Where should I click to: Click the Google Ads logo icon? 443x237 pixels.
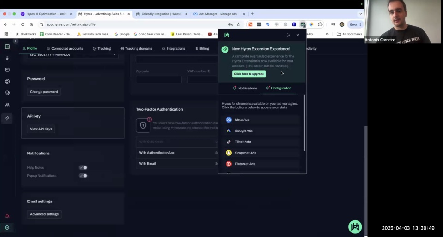(228, 130)
